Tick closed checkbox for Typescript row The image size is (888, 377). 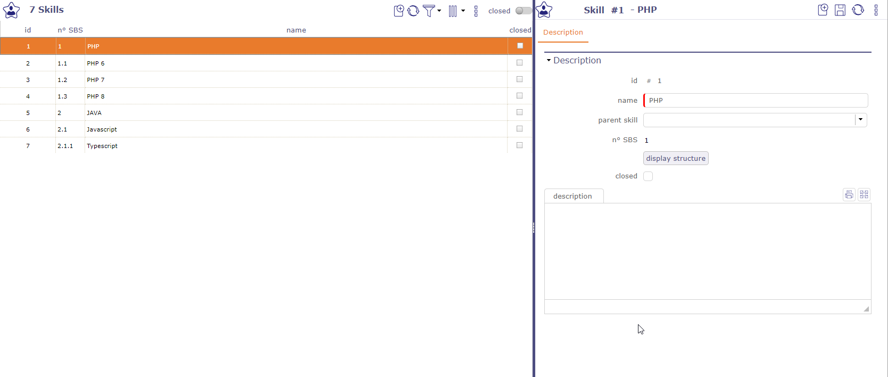(520, 145)
